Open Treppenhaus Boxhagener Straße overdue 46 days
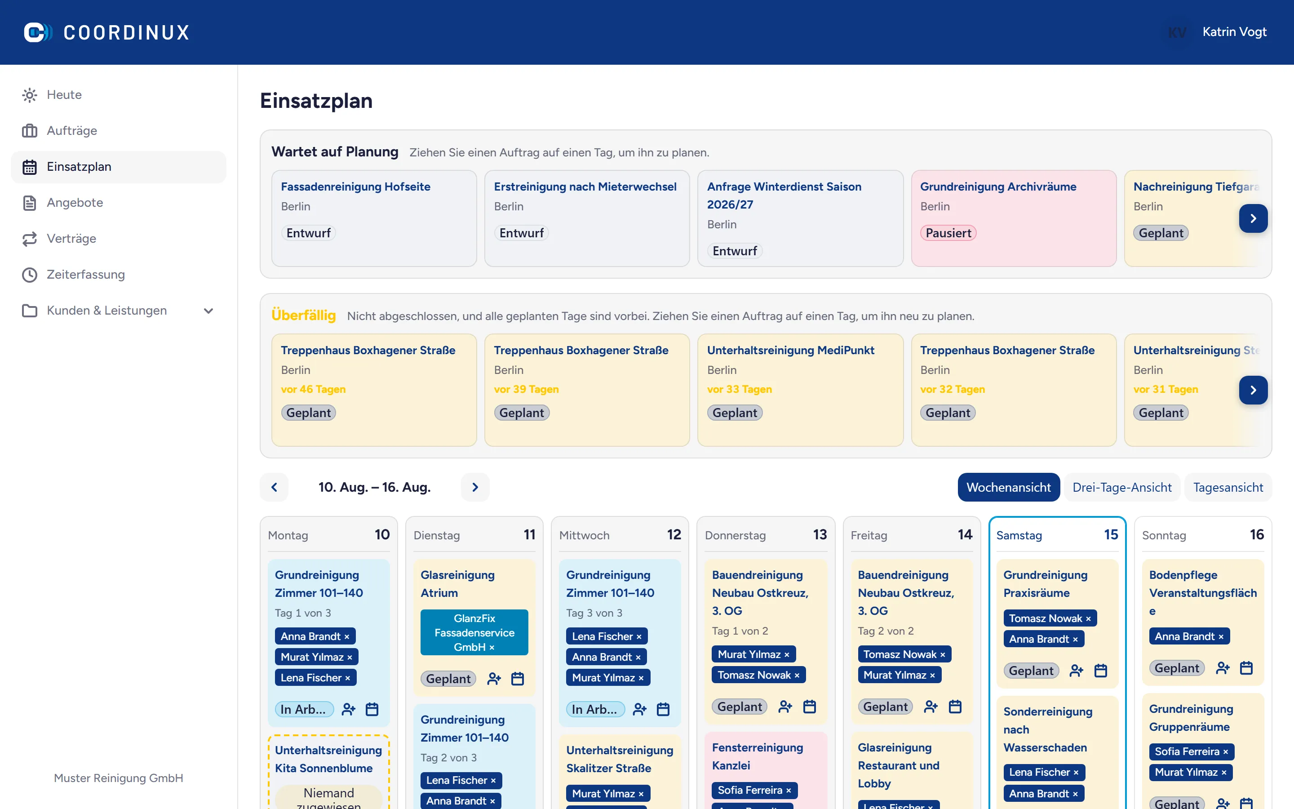The image size is (1294, 809). (x=368, y=351)
